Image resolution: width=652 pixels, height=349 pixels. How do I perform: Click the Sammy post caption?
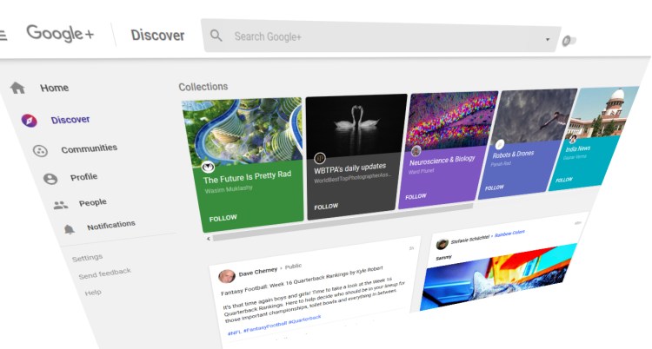pyautogui.click(x=443, y=258)
